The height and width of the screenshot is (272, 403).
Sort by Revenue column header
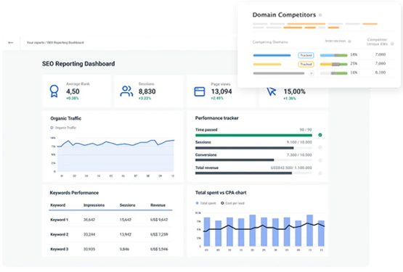pyautogui.click(x=158, y=205)
